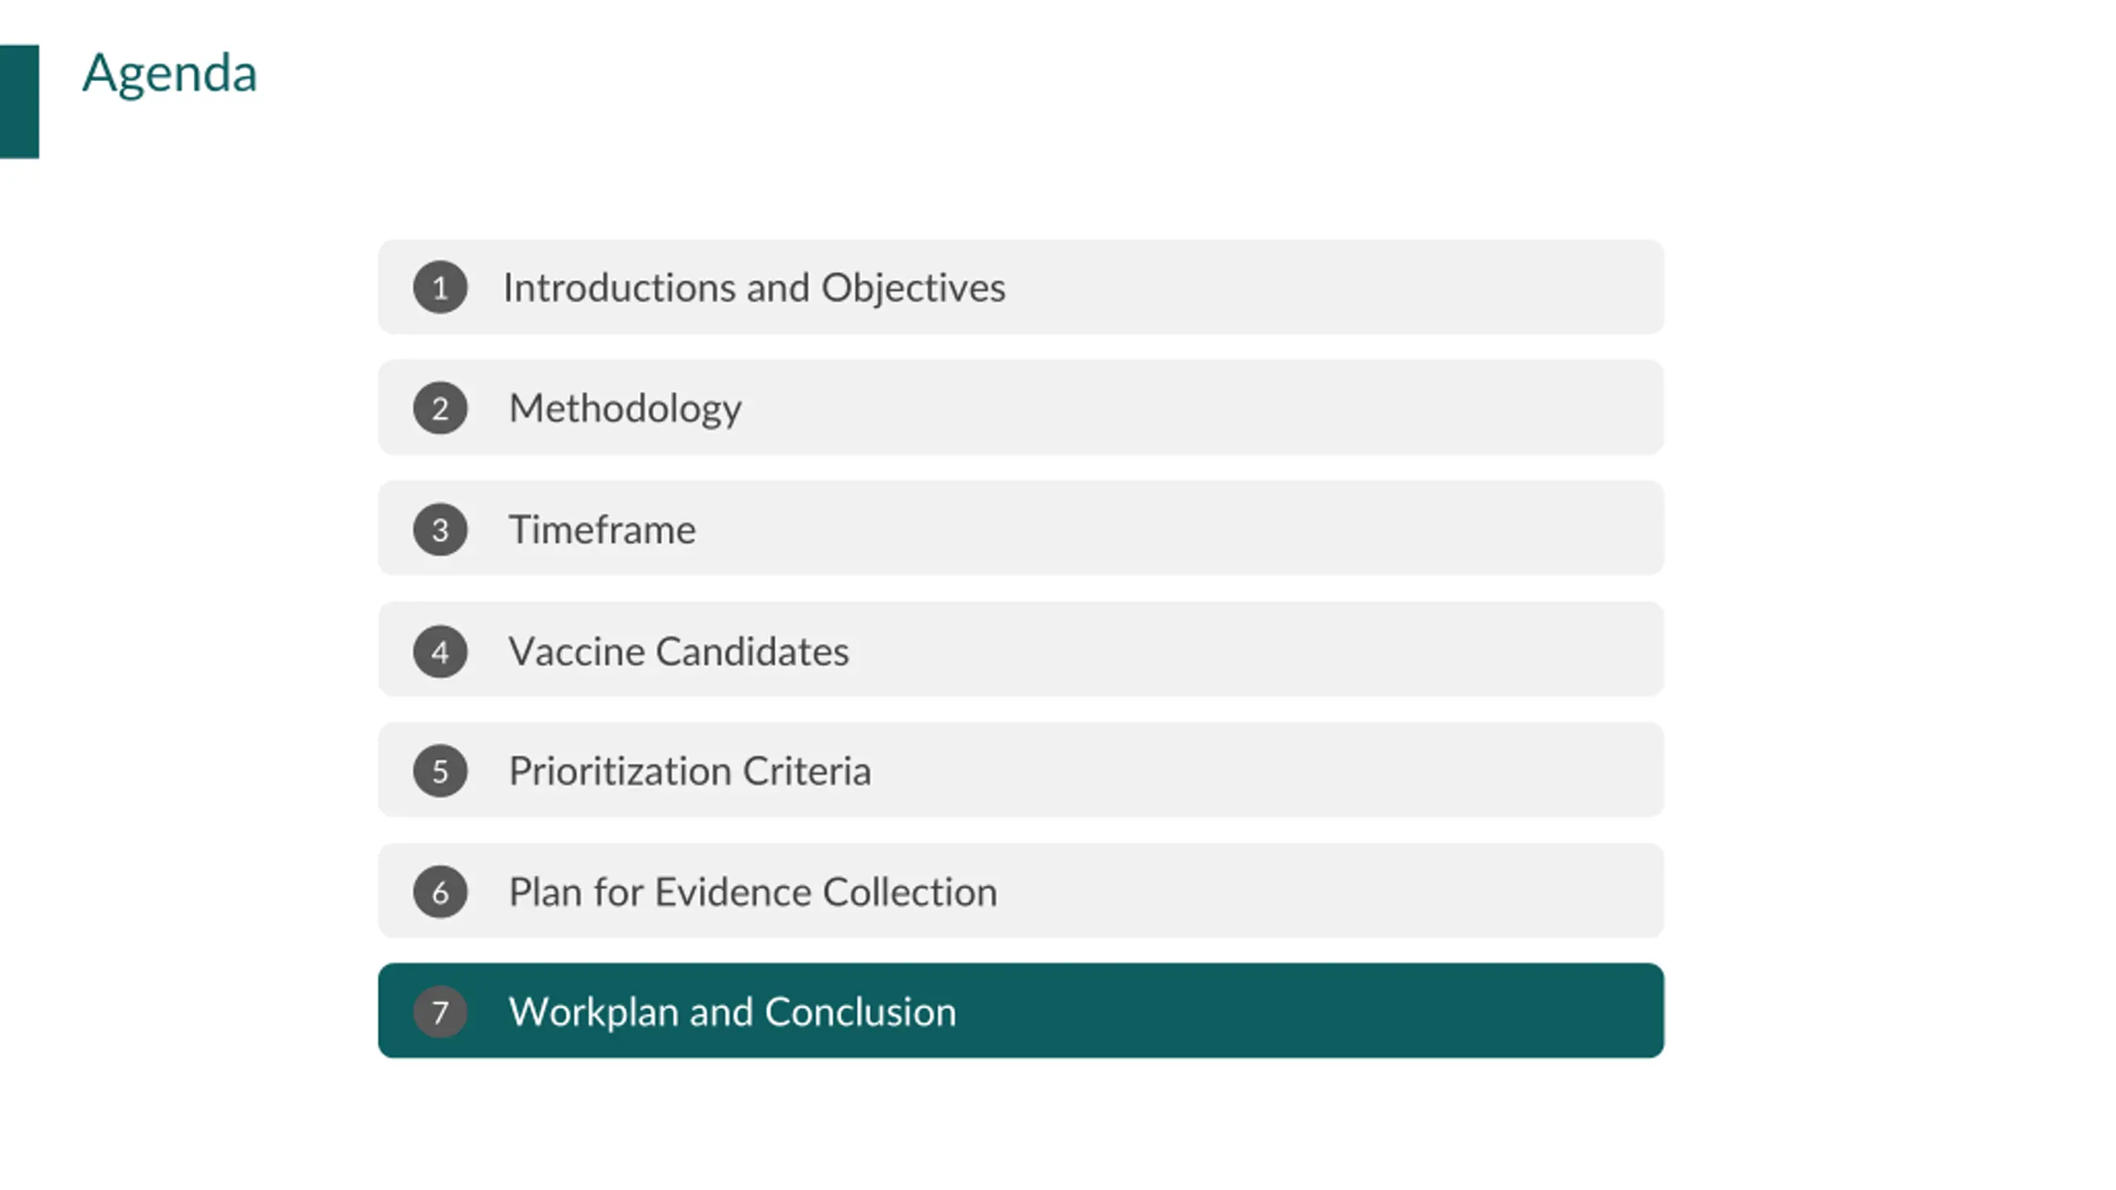This screenshot has width=2116, height=1190.
Task: Click the Agenda slide title
Action: coord(169,74)
